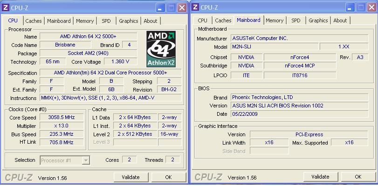Click the LPCIO vendor value 'ITE'
The width and height of the screenshot is (378, 186).
coord(246,75)
